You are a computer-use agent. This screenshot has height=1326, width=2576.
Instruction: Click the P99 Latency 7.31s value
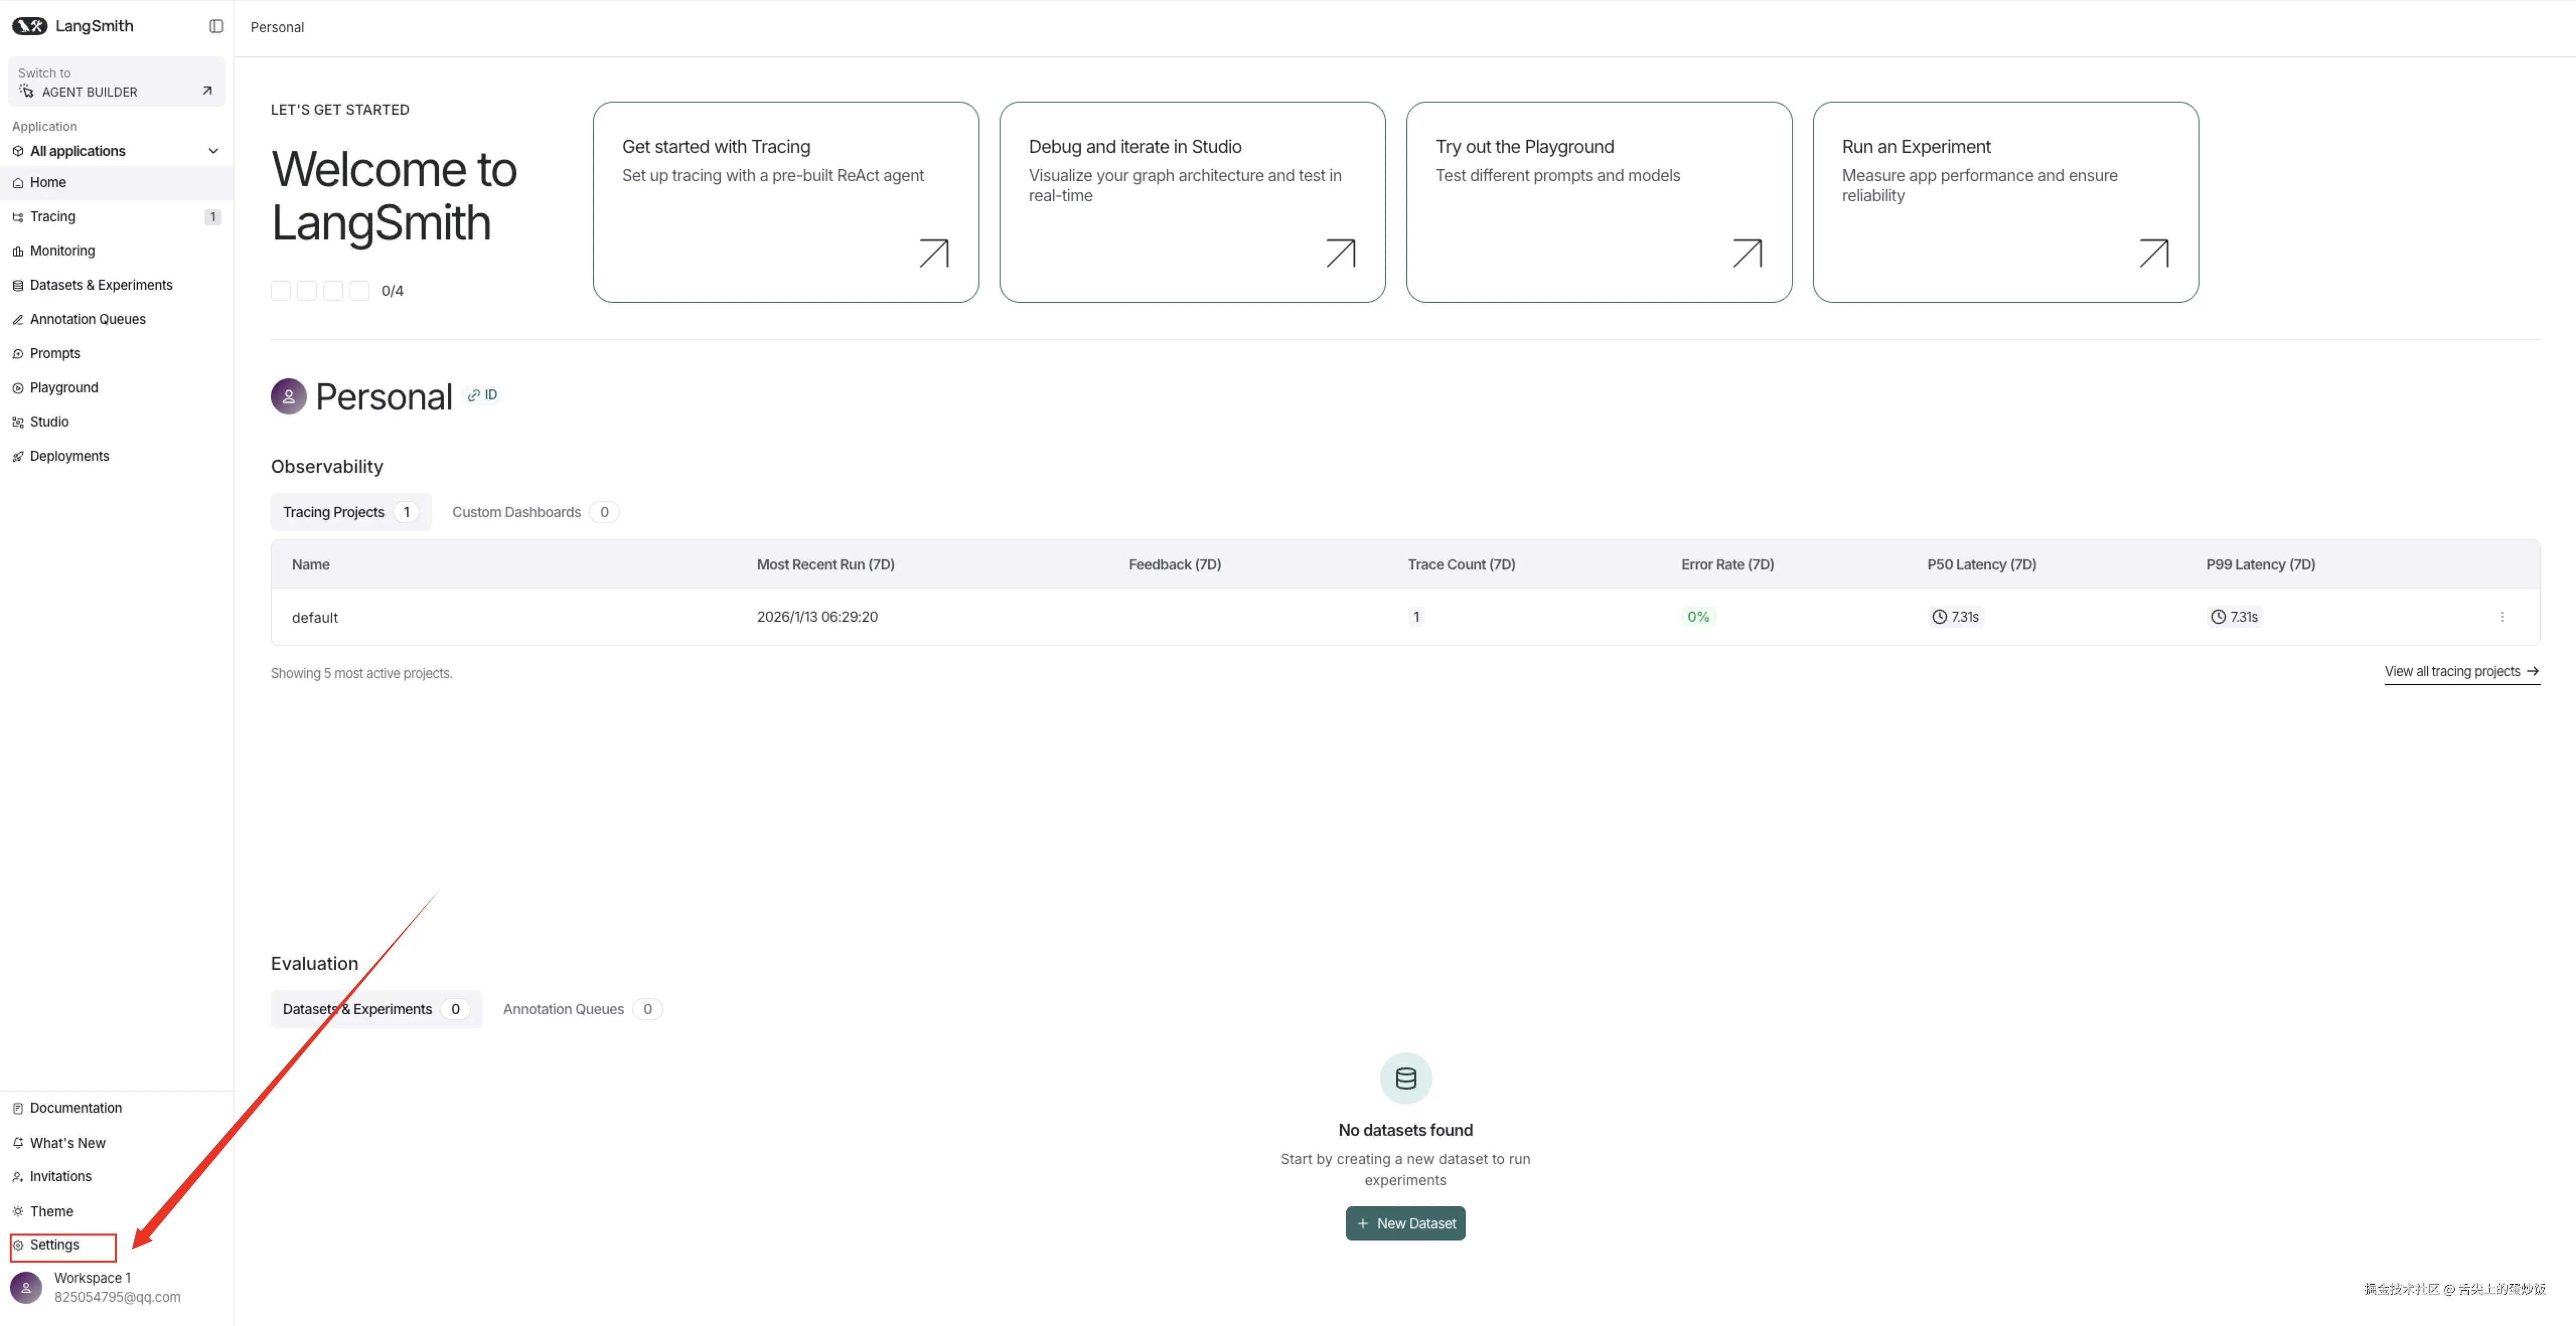2234,617
